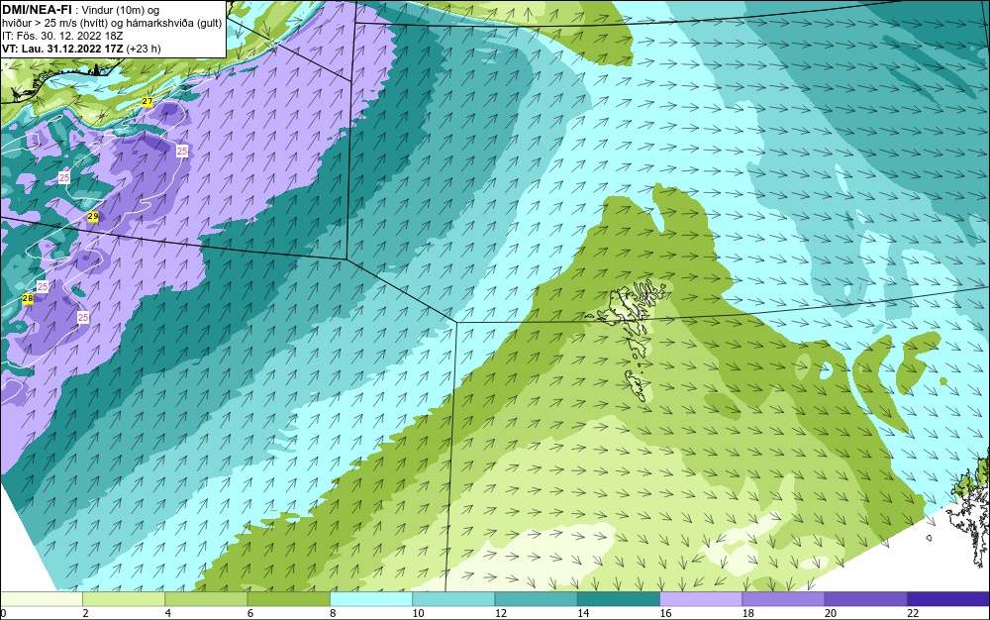Click the legend scale number 22
Image resolution: width=990 pixels, height=620 pixels.
pyautogui.click(x=913, y=613)
